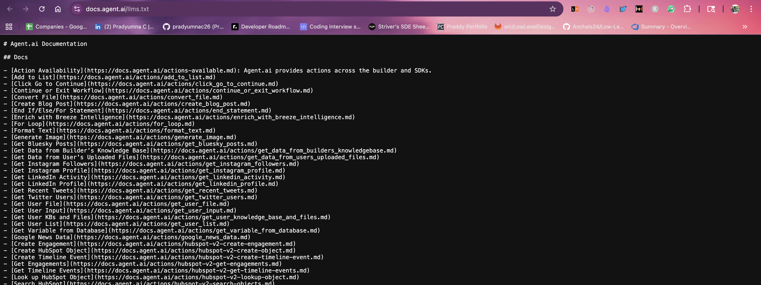Open the Anchals24/Low-Le GitHub bookmark
The width and height of the screenshot is (761, 285).
(593, 27)
